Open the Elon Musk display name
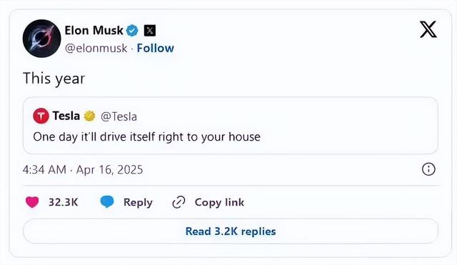457x265 pixels. 94,30
